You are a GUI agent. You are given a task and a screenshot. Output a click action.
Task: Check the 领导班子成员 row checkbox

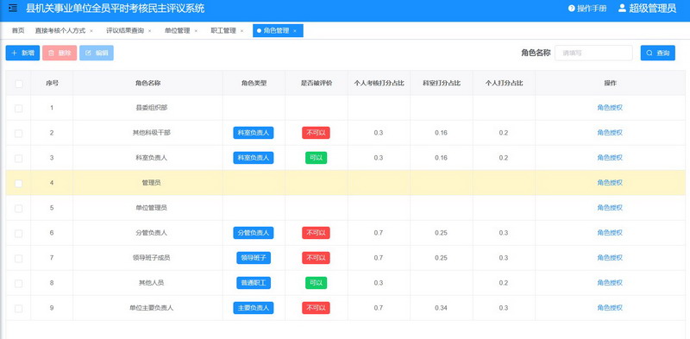tap(18, 259)
